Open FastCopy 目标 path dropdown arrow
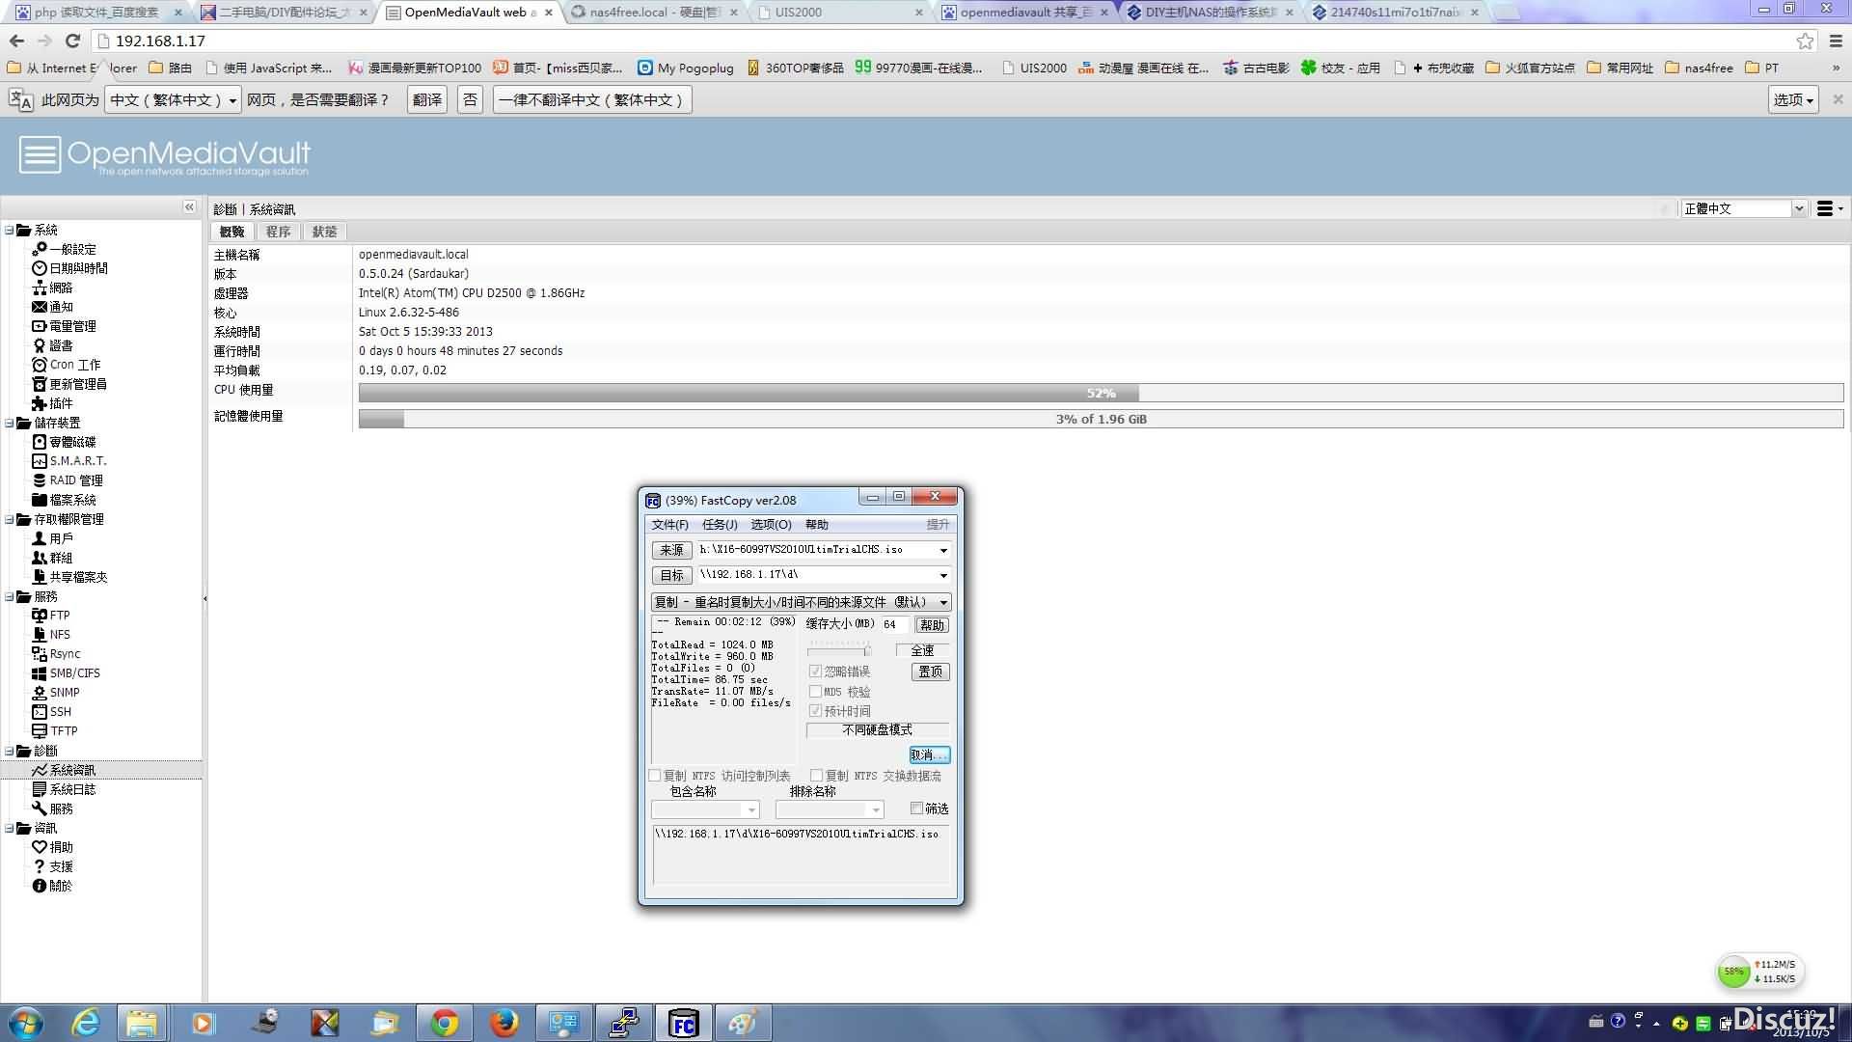Image resolution: width=1852 pixels, height=1042 pixels. 942,575
